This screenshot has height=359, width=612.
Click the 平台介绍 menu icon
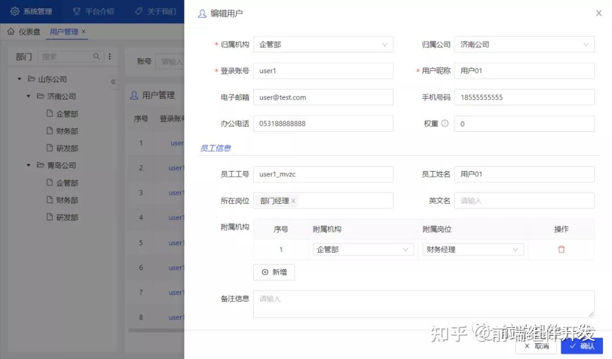tap(77, 11)
